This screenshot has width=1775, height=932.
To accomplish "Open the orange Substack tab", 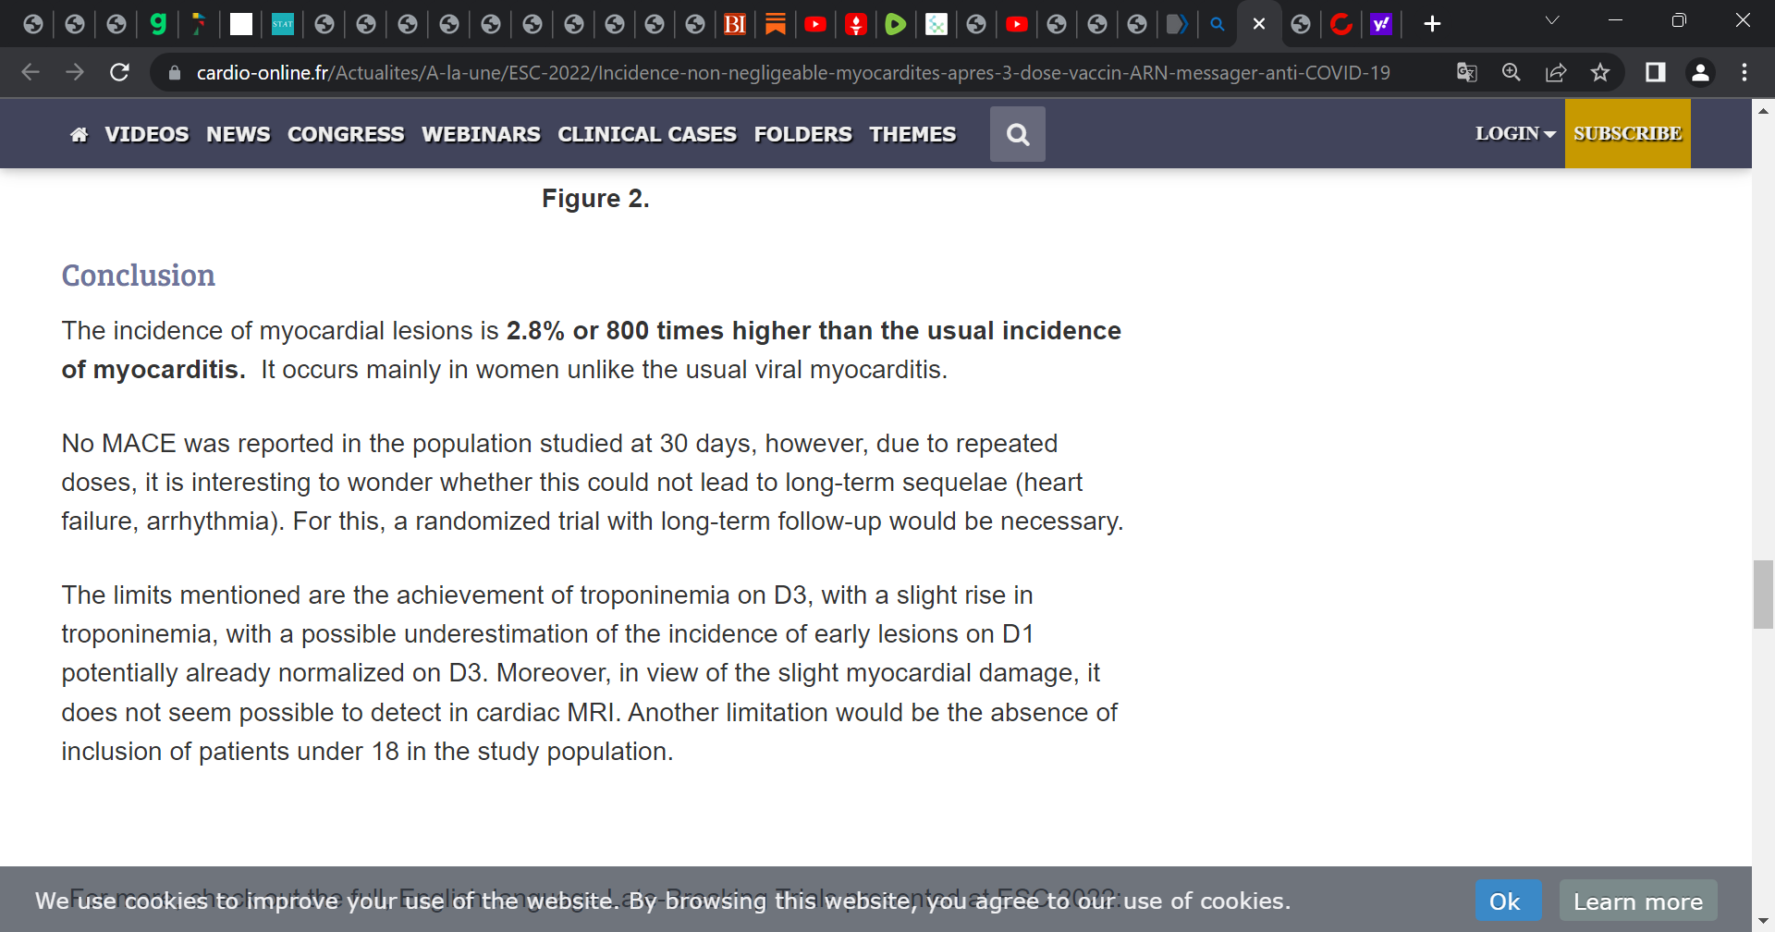I will (x=776, y=24).
